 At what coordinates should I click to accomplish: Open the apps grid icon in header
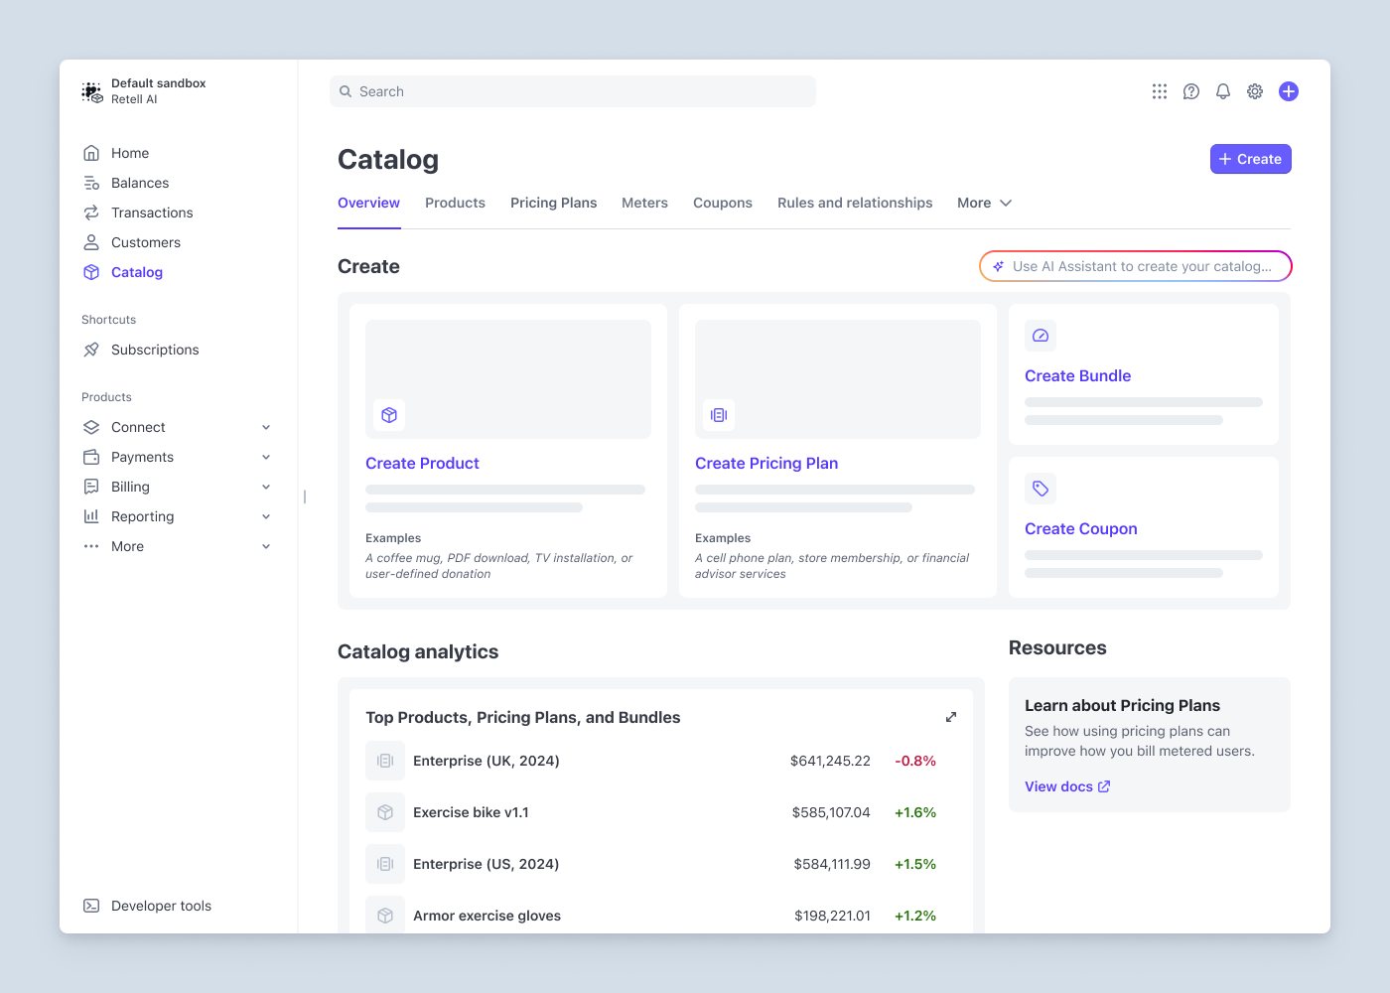click(x=1160, y=91)
